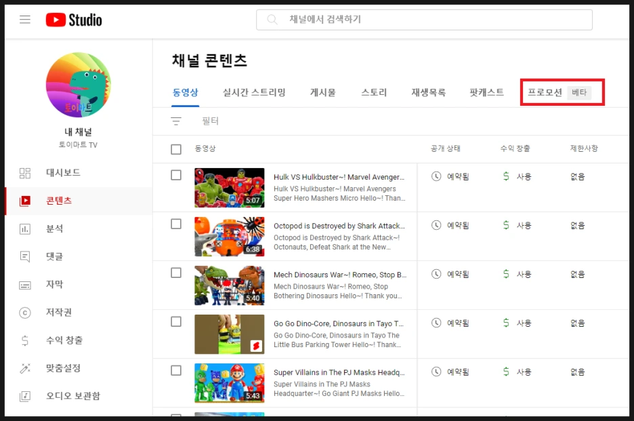
Task: Click the 저작권 copyright icon
Action: [25, 313]
